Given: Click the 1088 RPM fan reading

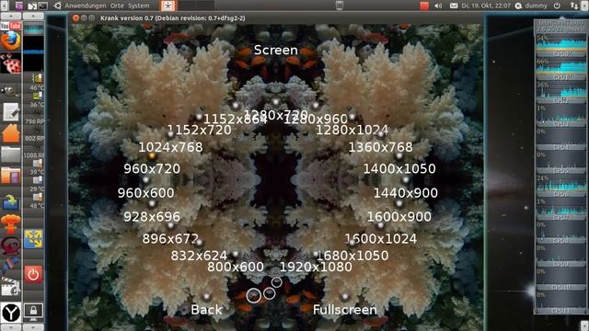Looking at the screenshot, I should pyautogui.click(x=34, y=154).
